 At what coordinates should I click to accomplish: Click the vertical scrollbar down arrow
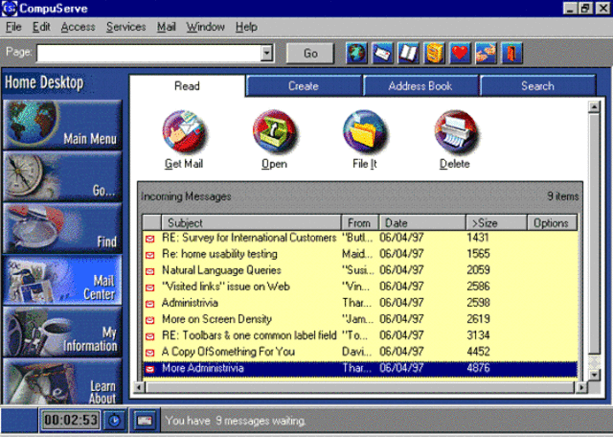point(594,375)
